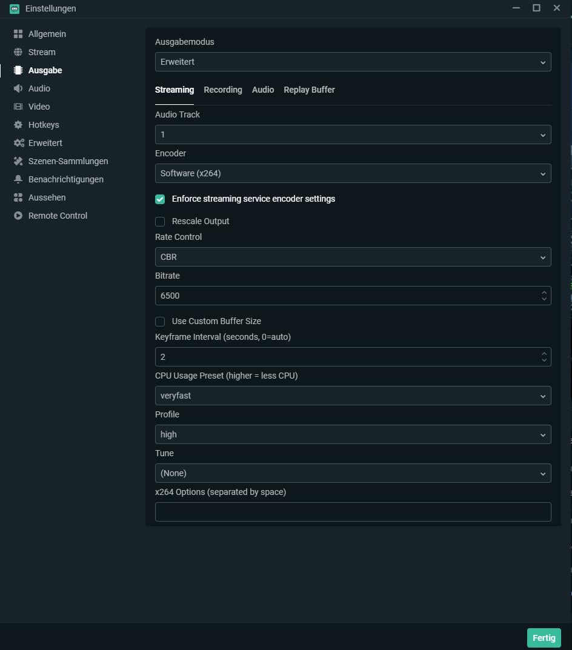572x650 pixels.
Task: Uncheck Enforce streaming service encoder settings
Action: (160, 199)
